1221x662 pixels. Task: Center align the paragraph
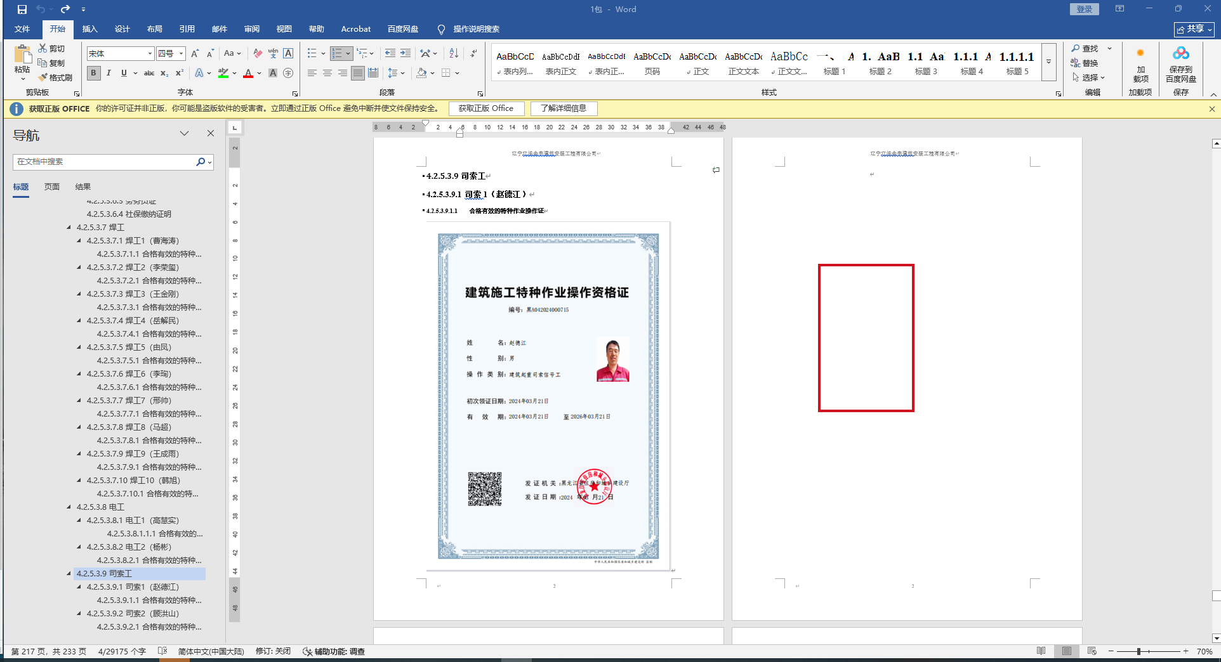pos(327,73)
